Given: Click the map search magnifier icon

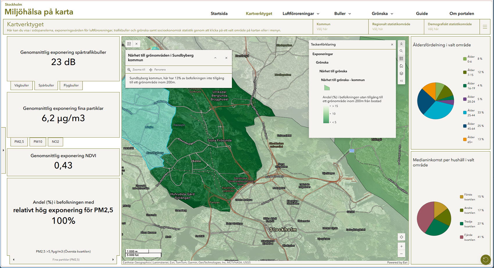Looking at the screenshot, I should (401, 51).
